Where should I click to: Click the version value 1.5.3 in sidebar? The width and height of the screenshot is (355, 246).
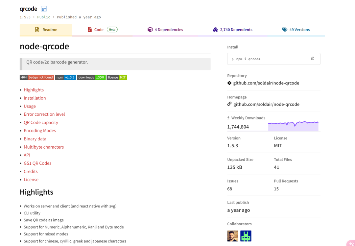pyautogui.click(x=232, y=146)
